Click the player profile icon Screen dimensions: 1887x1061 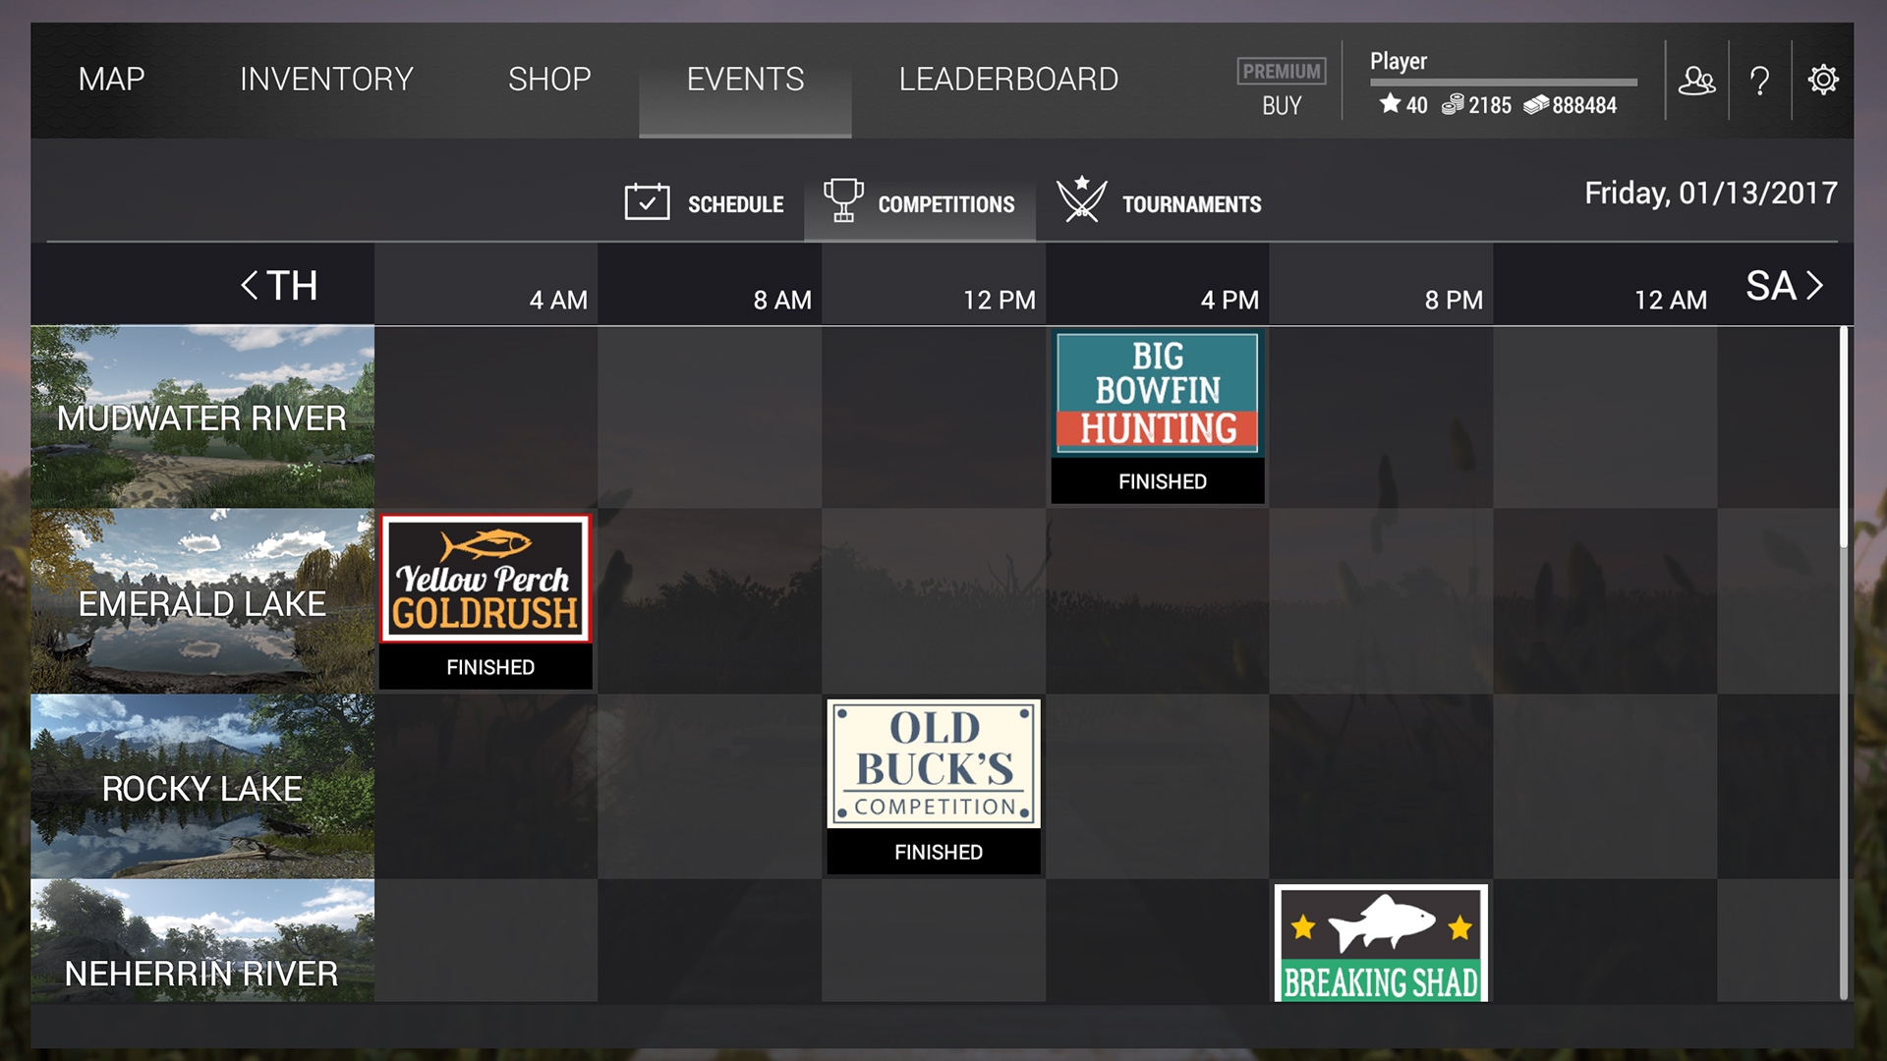point(1700,81)
